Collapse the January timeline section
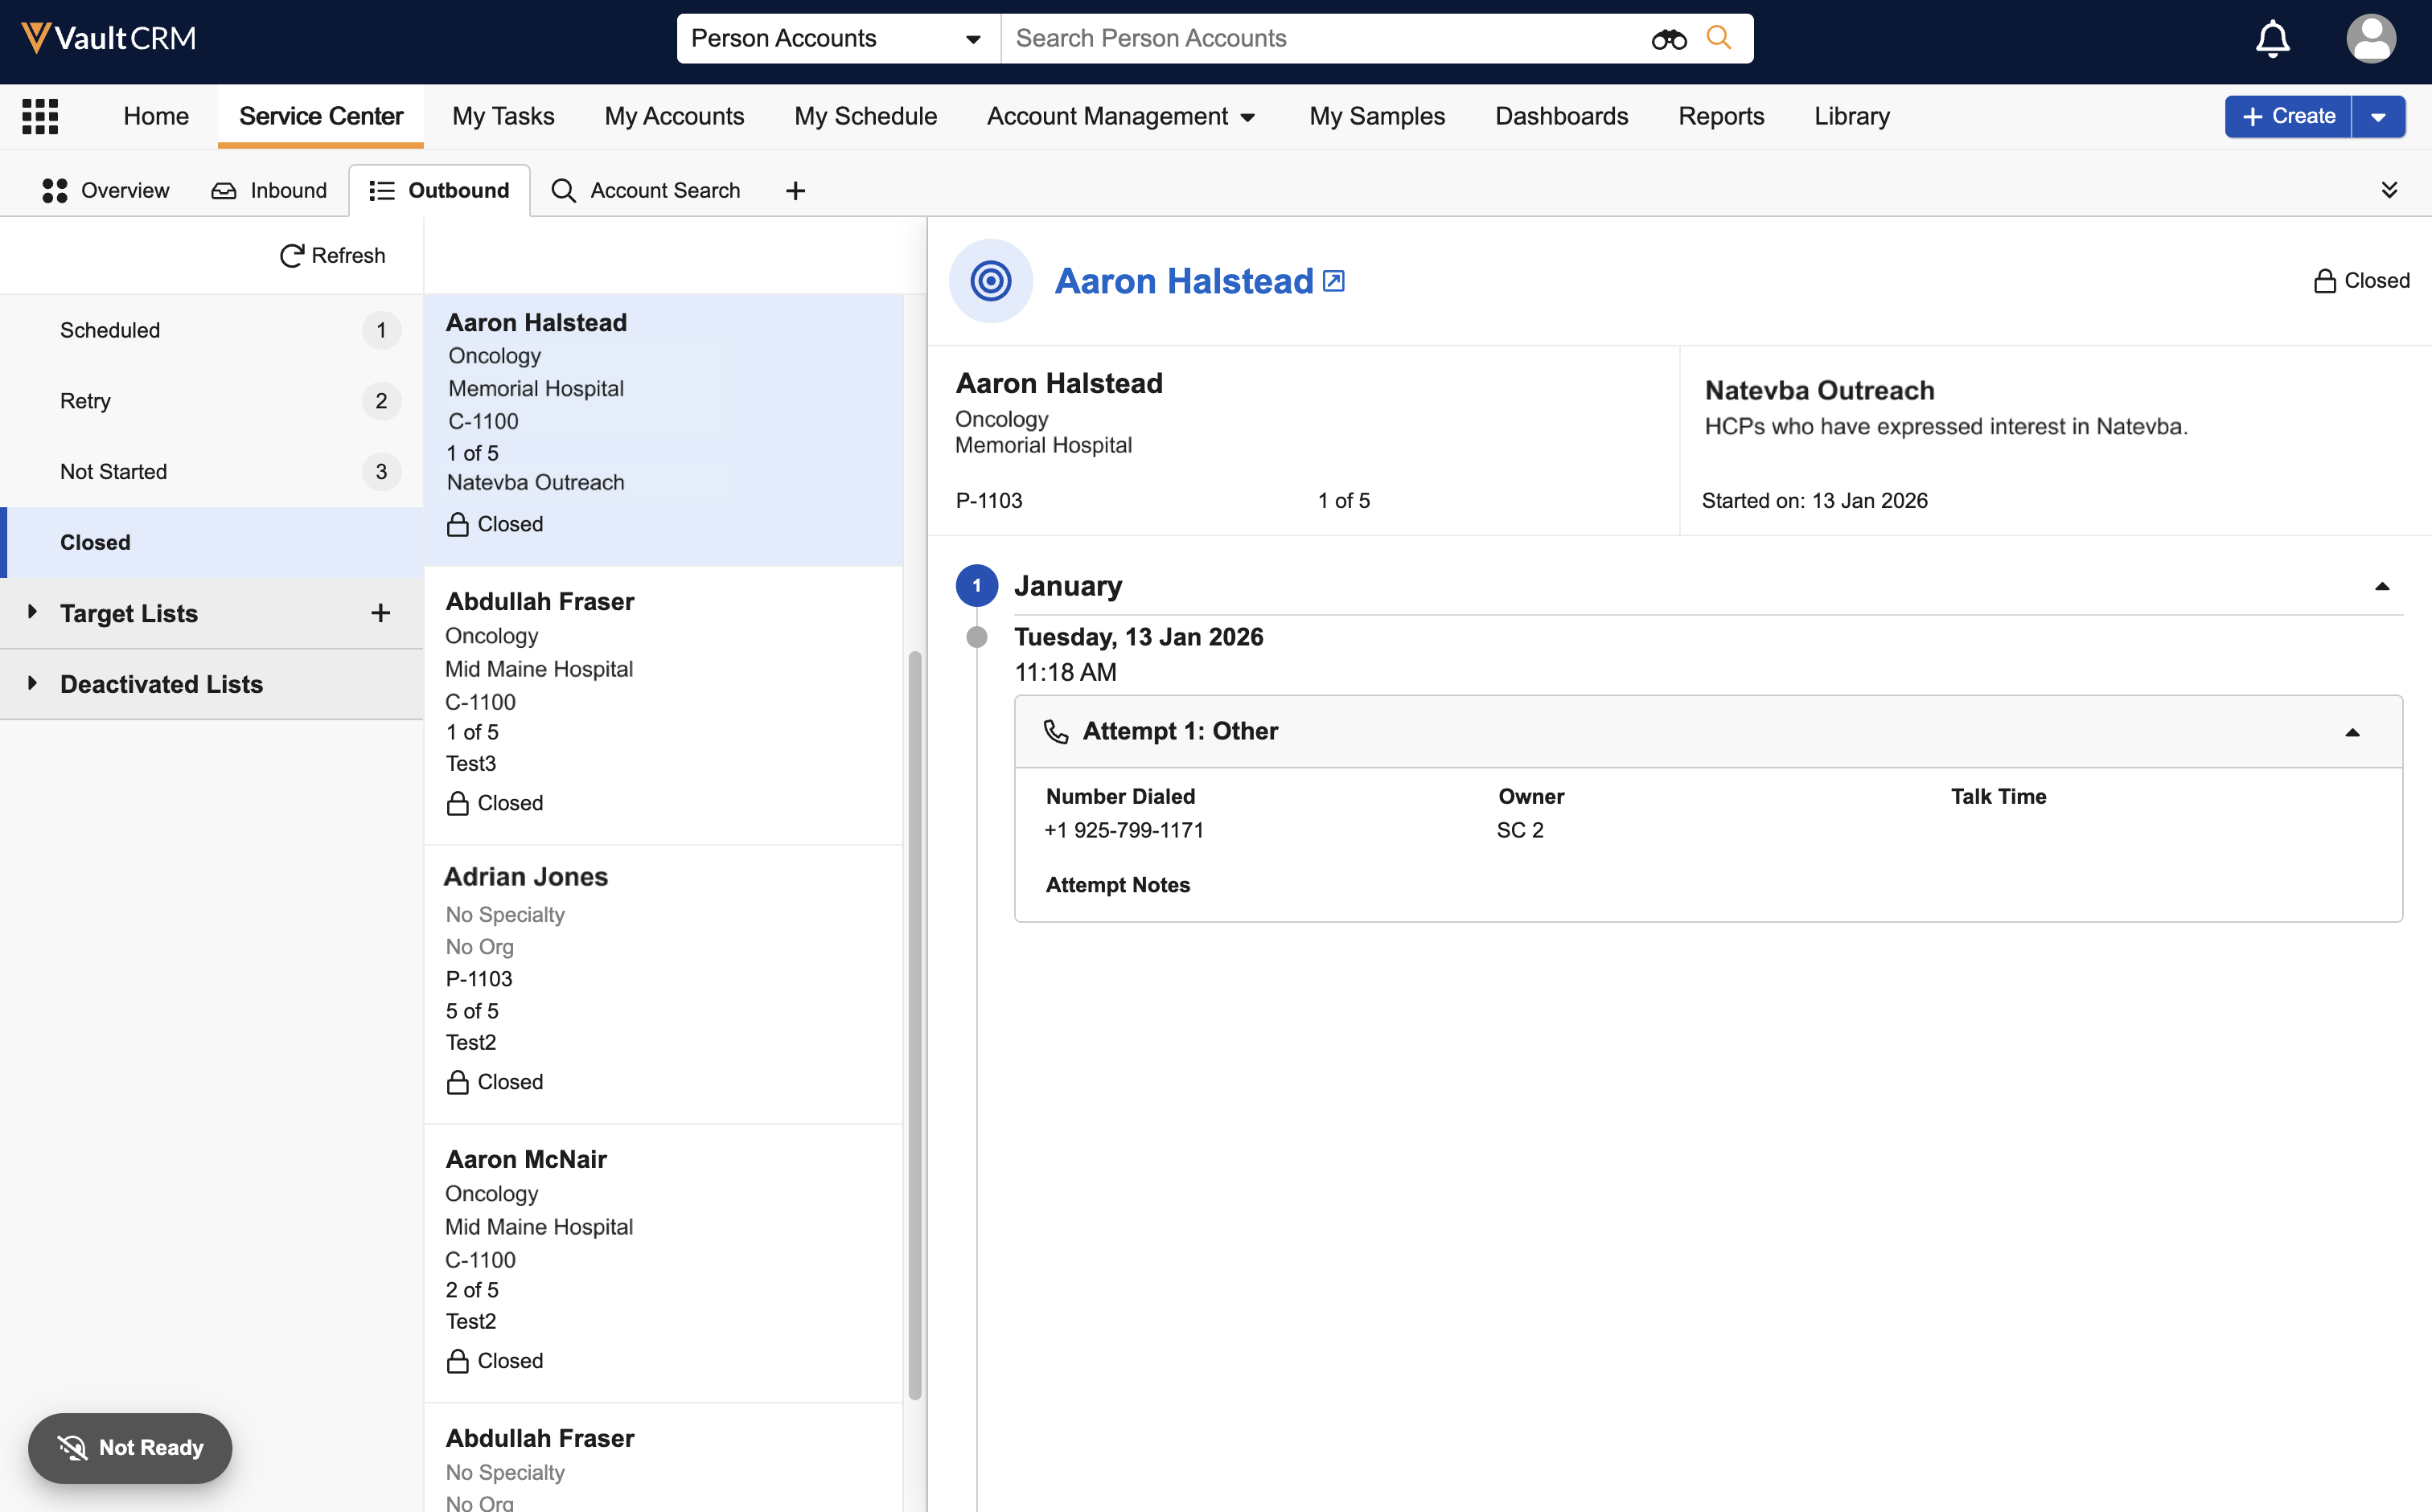The width and height of the screenshot is (2432, 1512). (2381, 586)
